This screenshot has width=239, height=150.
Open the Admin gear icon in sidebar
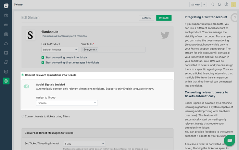pyautogui.click(x=6, y=81)
